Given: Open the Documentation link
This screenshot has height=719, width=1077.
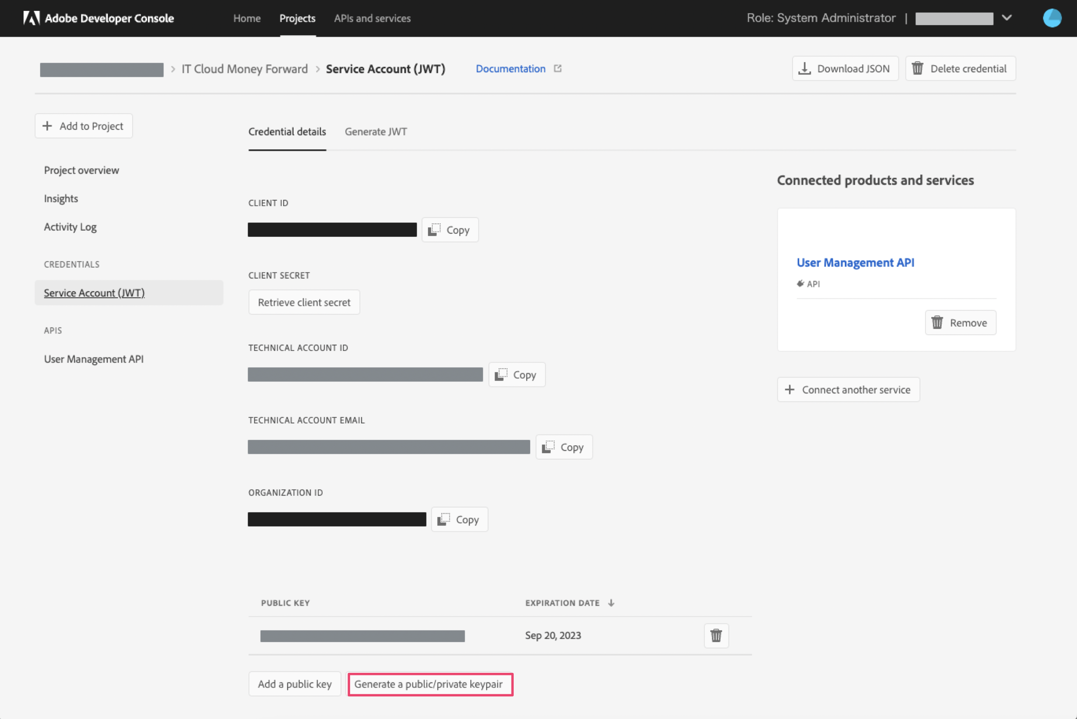Looking at the screenshot, I should (x=510, y=68).
